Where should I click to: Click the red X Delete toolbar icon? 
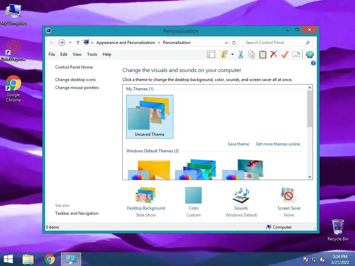click(x=274, y=54)
